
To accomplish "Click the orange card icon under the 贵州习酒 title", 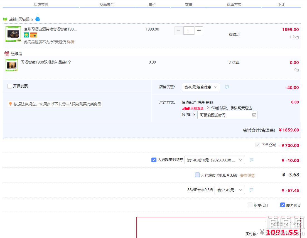I will [33, 35].
